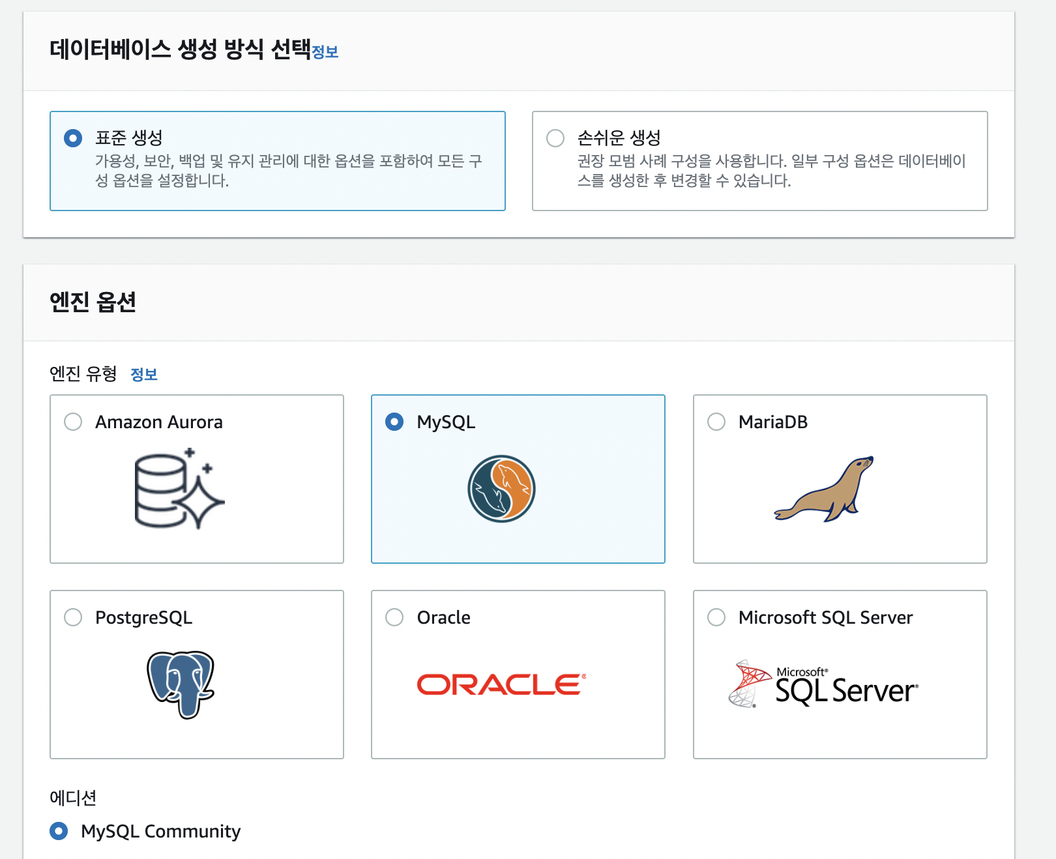Choose the MariaDB engine radio button
The image size is (1056, 859).
(716, 422)
